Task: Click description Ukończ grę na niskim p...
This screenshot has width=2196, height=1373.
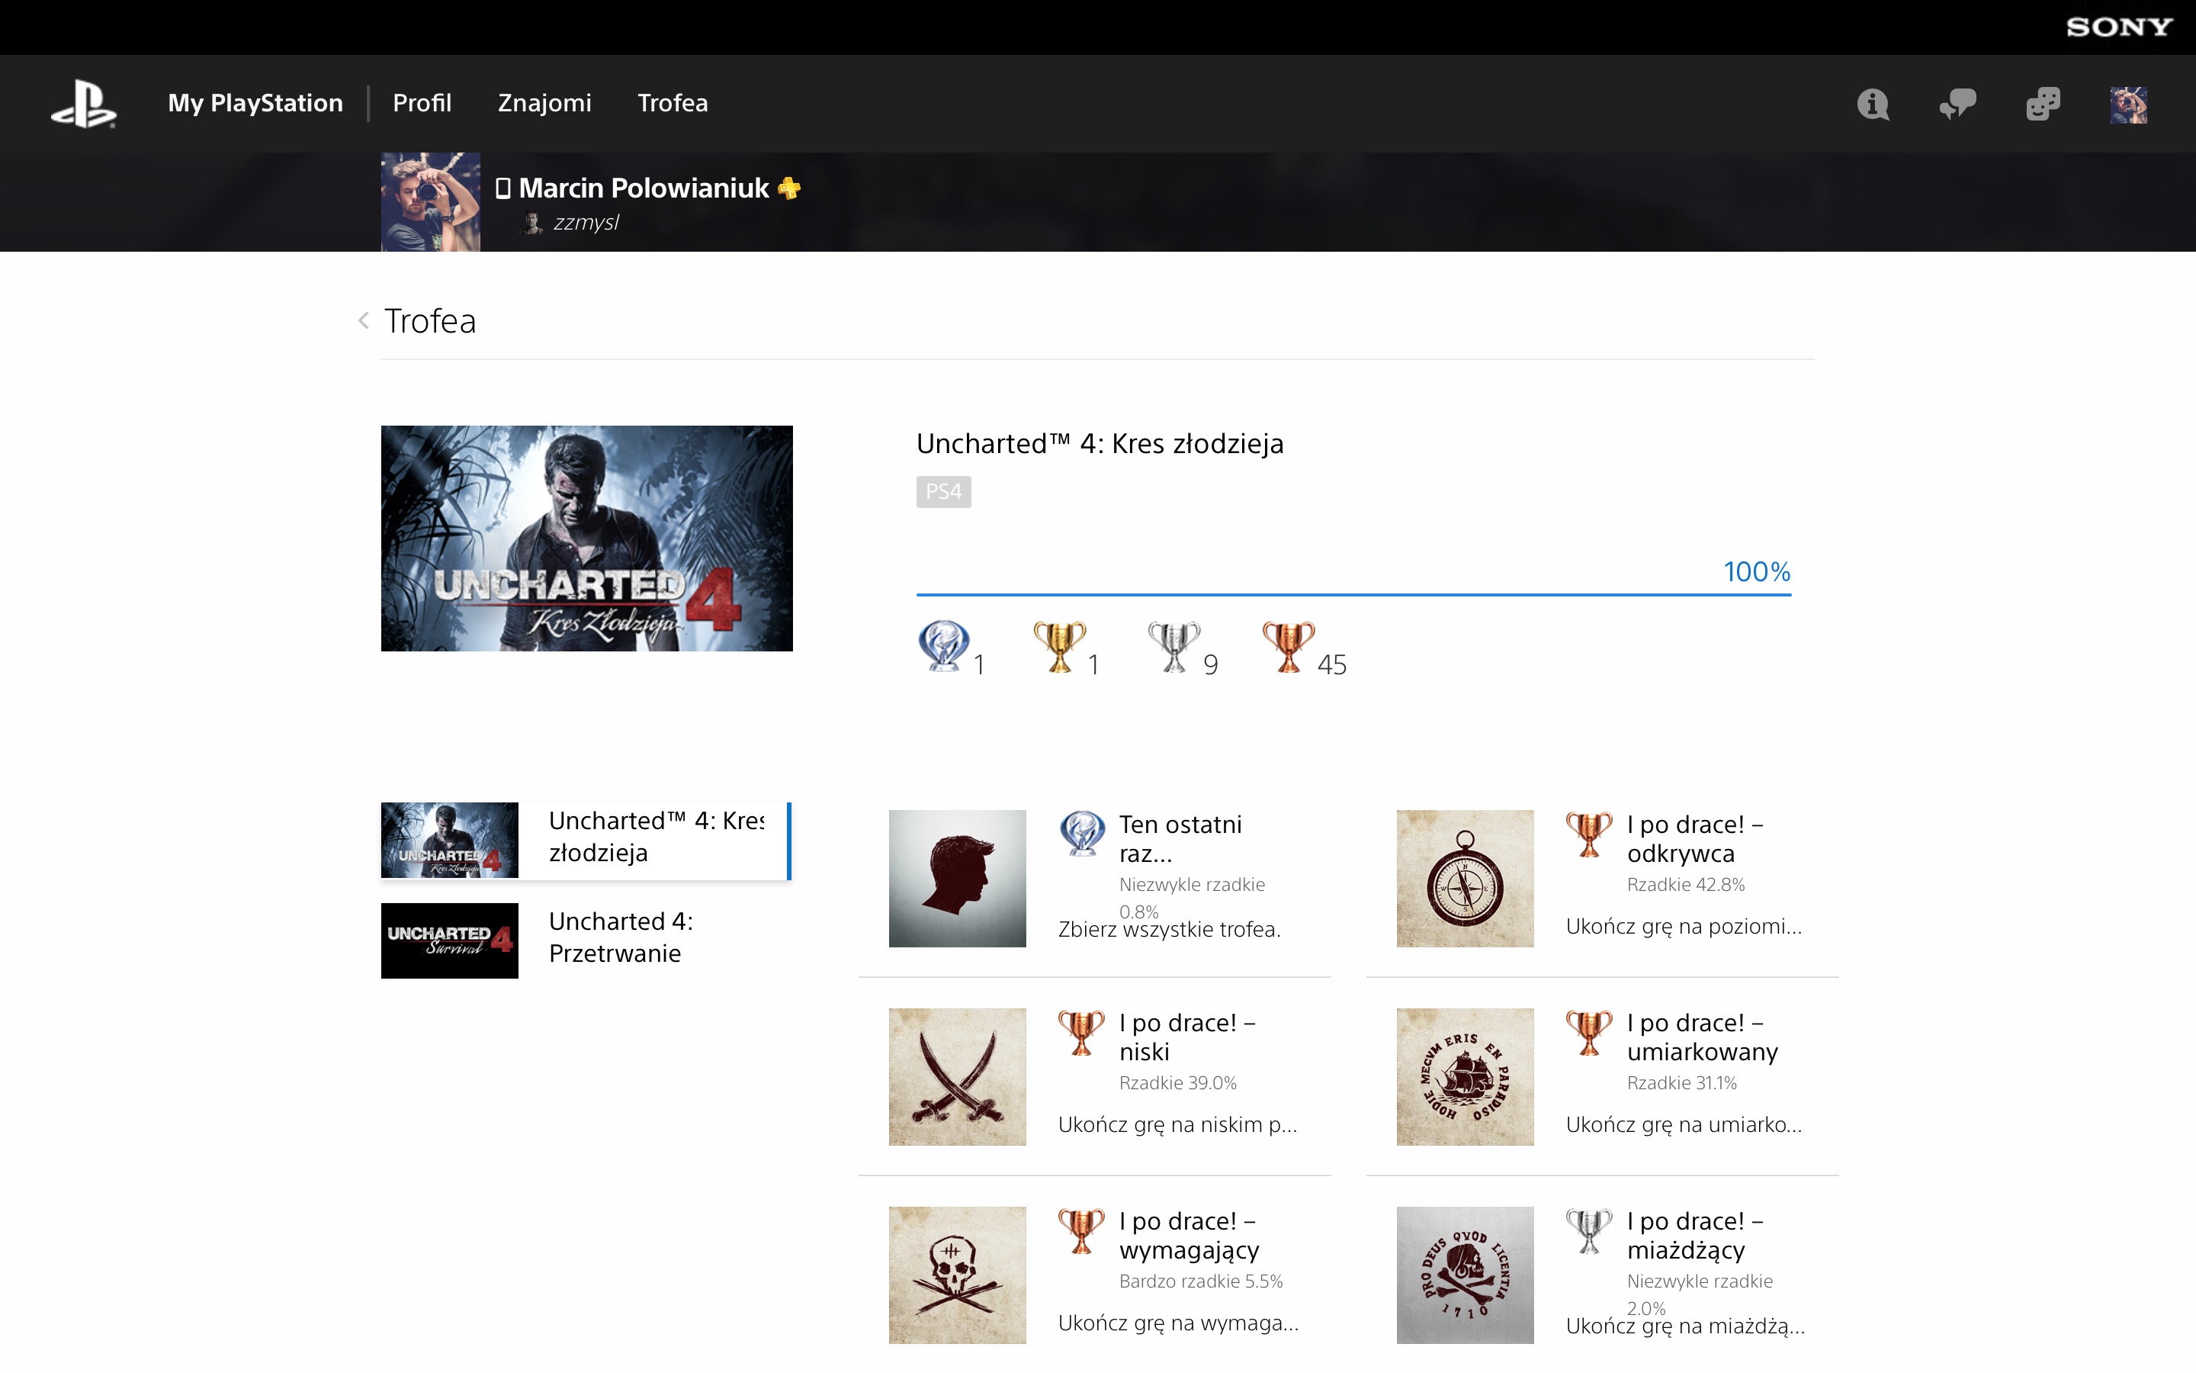Action: click(x=1178, y=1125)
